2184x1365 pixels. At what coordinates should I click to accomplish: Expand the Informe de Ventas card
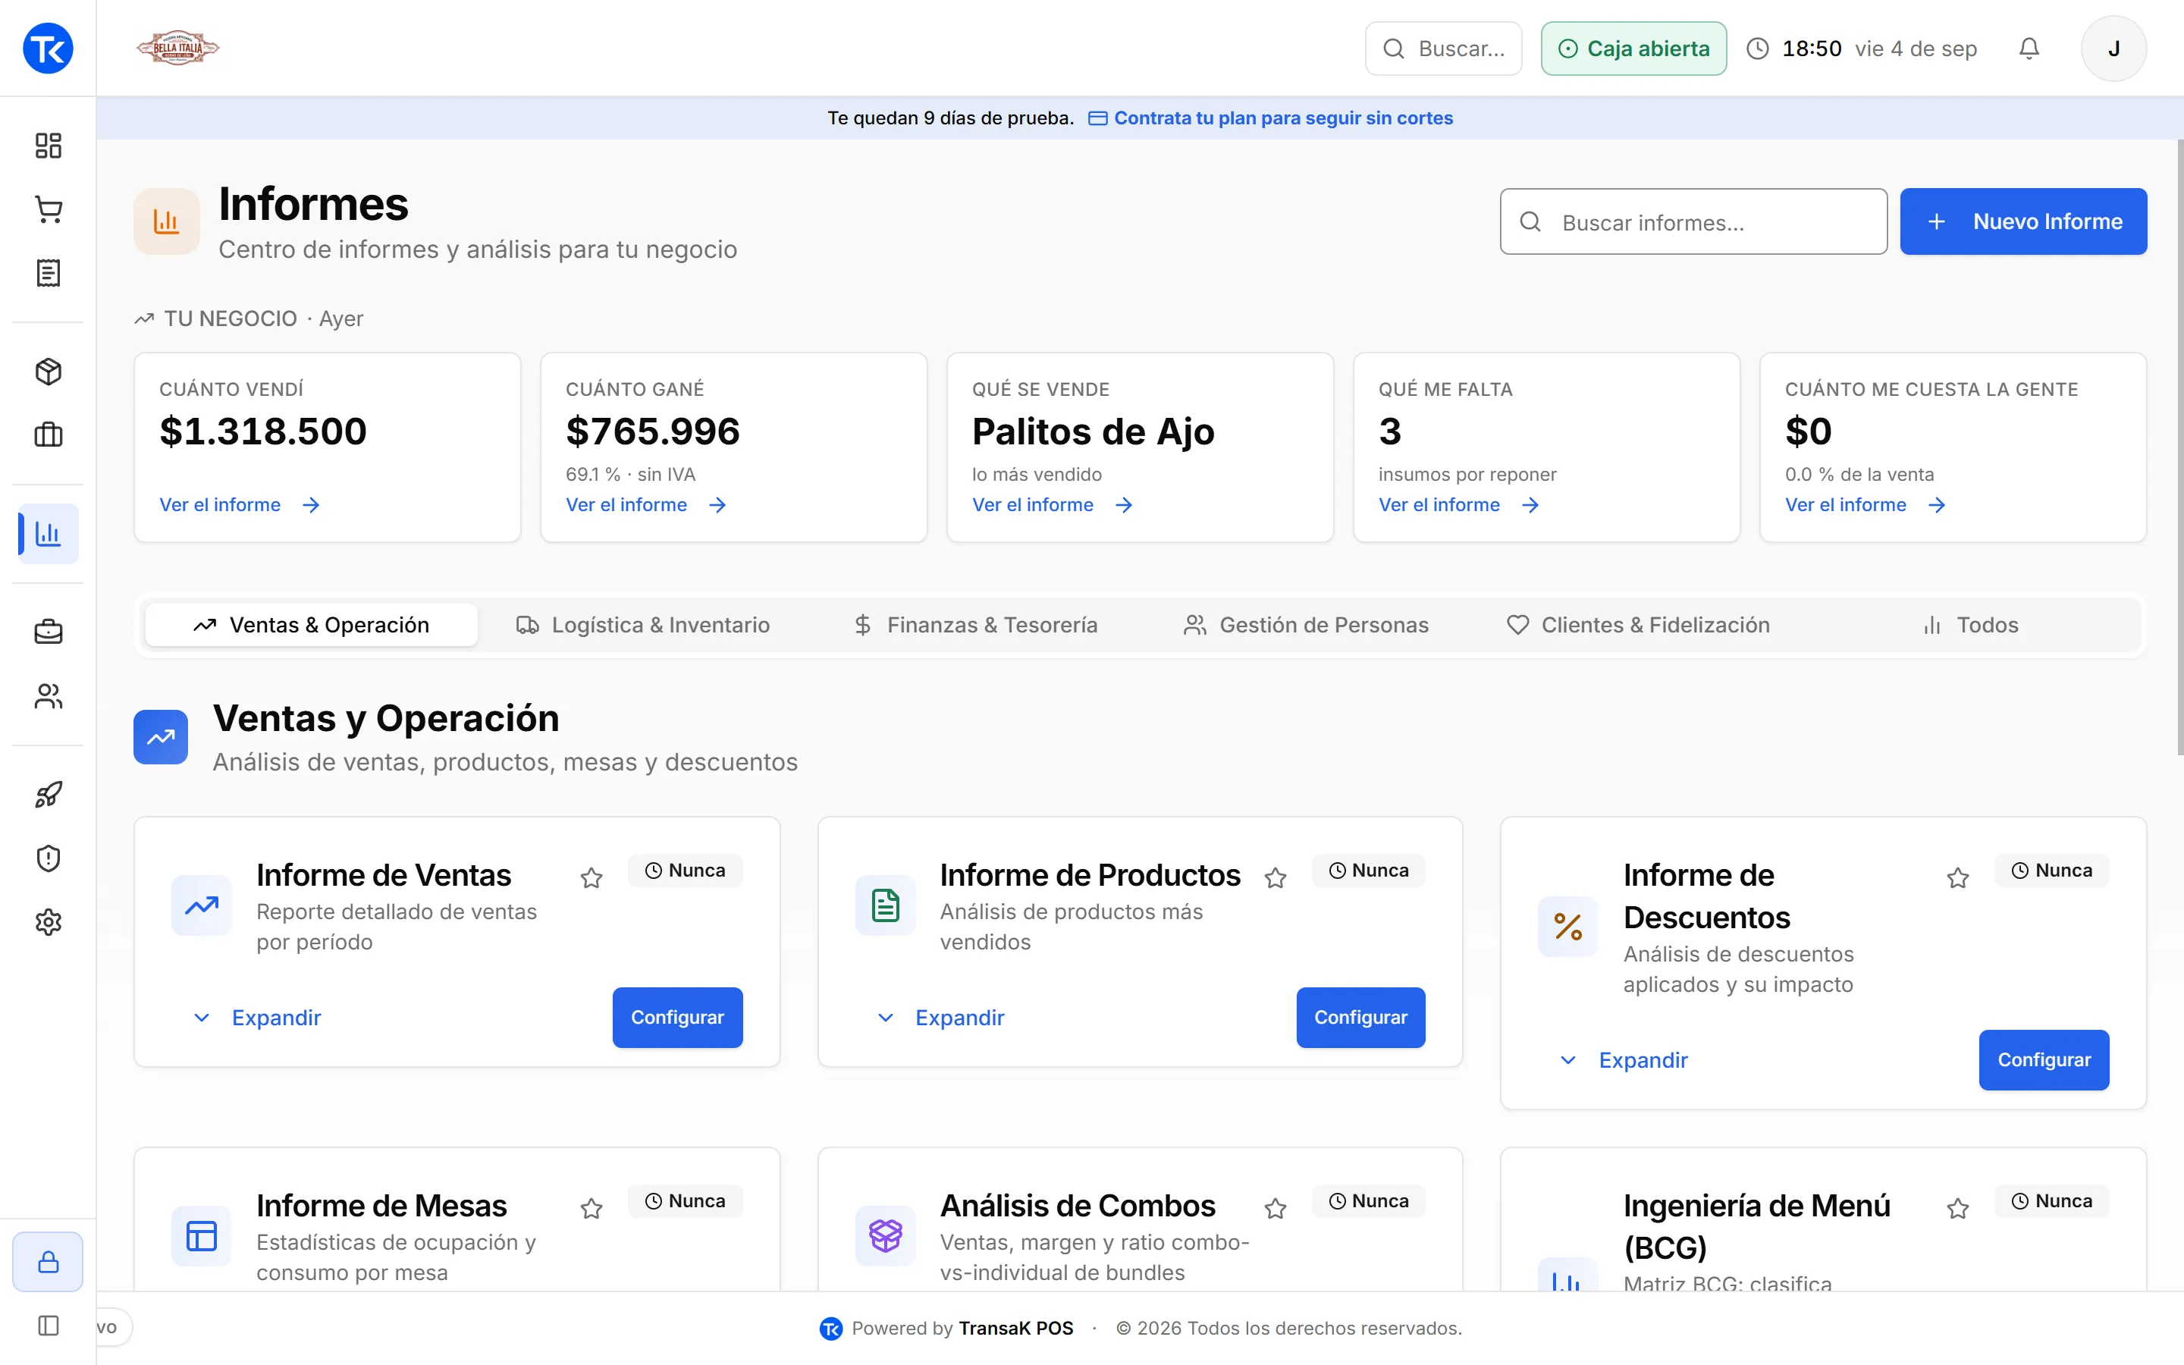[x=258, y=1018]
